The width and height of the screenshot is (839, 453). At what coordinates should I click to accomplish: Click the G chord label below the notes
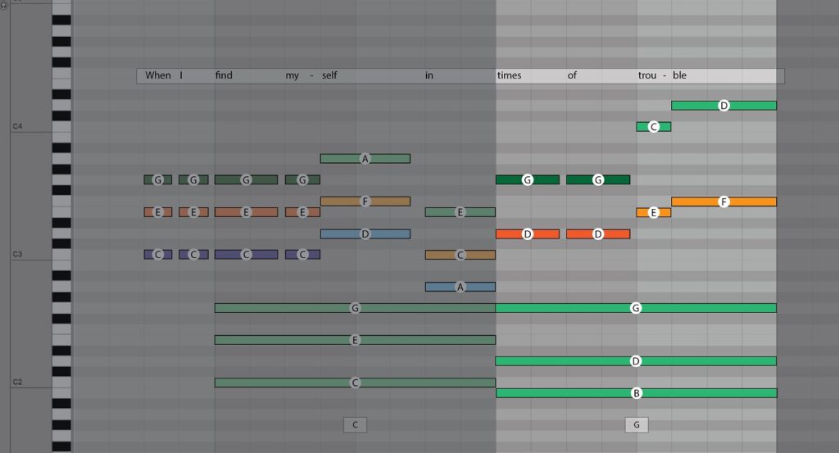coord(636,424)
